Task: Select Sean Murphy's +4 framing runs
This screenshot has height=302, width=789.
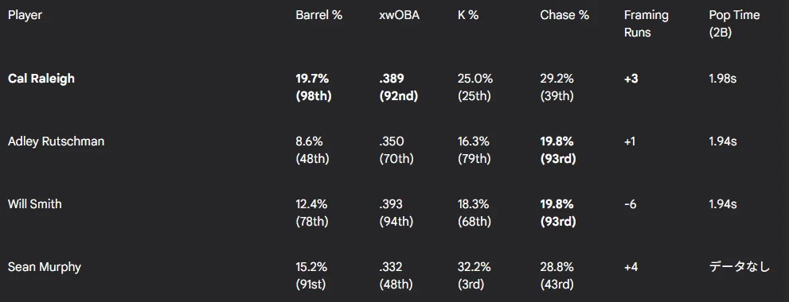Action: pos(631,267)
